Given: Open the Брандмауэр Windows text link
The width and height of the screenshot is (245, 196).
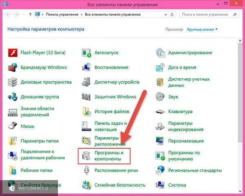Looking at the screenshot, I should point(44,67).
